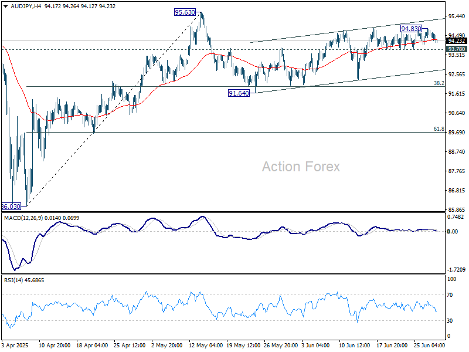Select the 86.030 low price label

[11, 207]
